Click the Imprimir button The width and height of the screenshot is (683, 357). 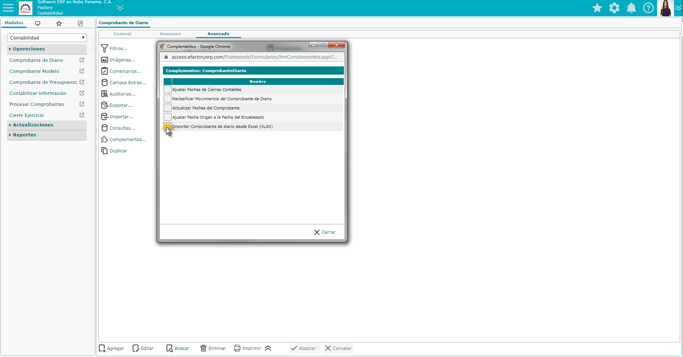coord(248,348)
